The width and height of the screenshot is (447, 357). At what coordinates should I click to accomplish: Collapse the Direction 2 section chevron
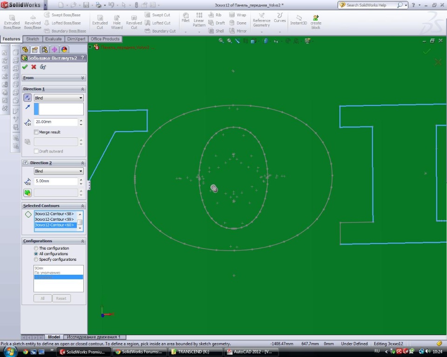click(83, 163)
